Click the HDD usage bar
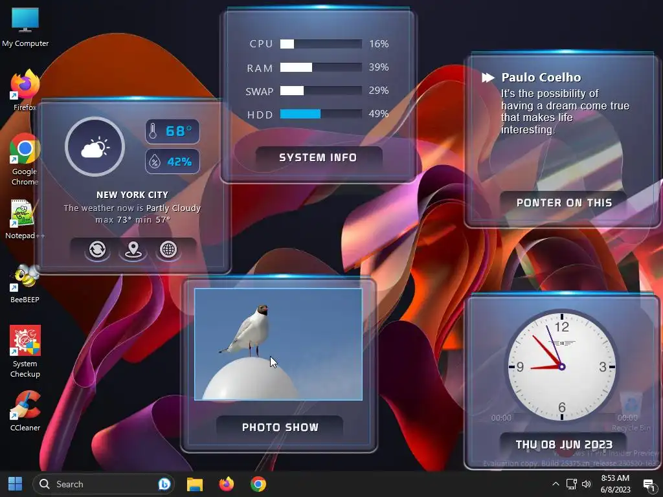 point(321,114)
